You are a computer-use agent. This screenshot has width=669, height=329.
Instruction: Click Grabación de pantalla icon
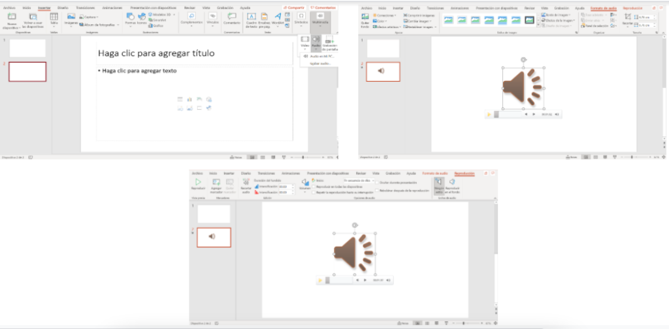[329, 39]
